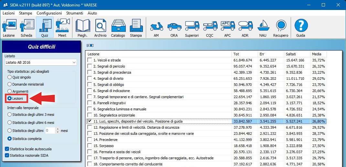Image resolution: width=346 pixels, height=167 pixels.
Task: Open the Strumenti menu
Action: 74,13
